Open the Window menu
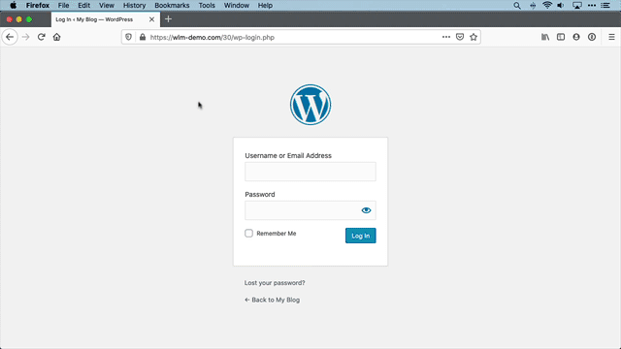The width and height of the screenshot is (621, 349). [237, 6]
